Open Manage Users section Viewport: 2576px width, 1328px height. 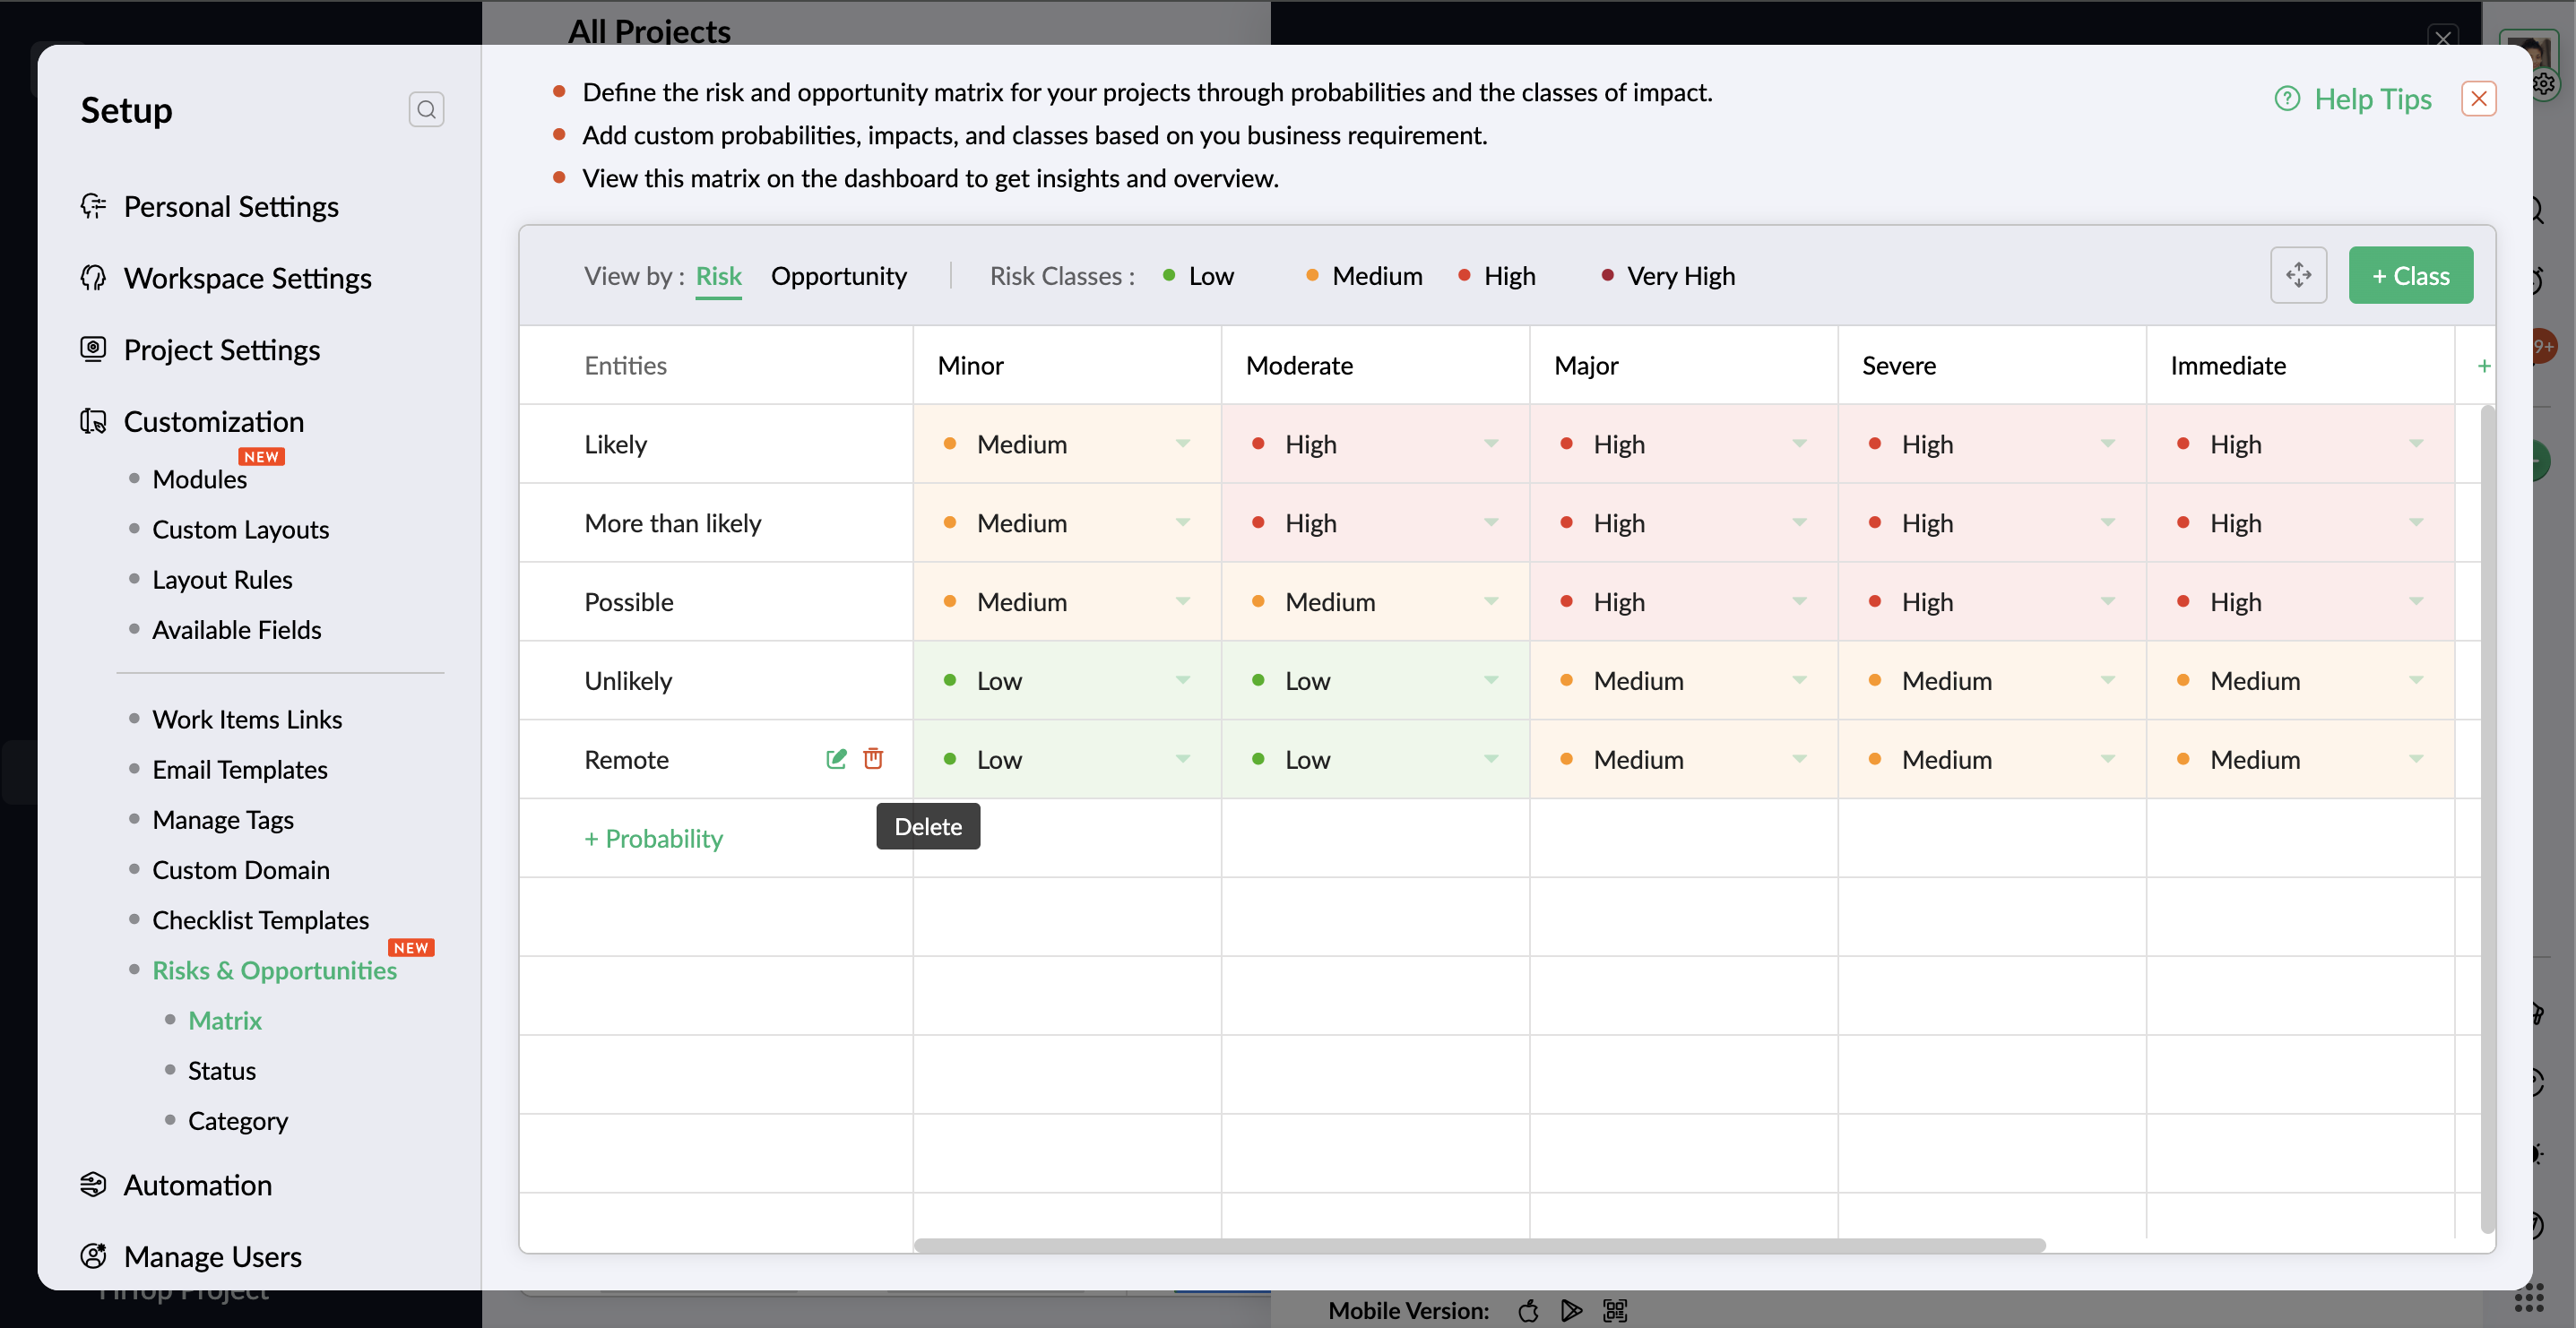(x=212, y=1256)
